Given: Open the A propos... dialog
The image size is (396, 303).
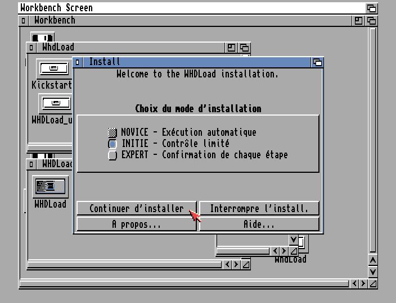Looking at the screenshot, I should [x=136, y=224].
